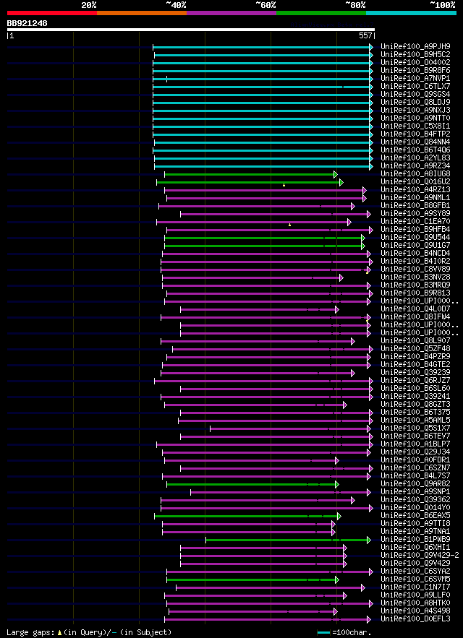463x638 pixels.
Task: Click the green alignment bar for UniRef100_C6SVM5
Action: tap(252, 579)
